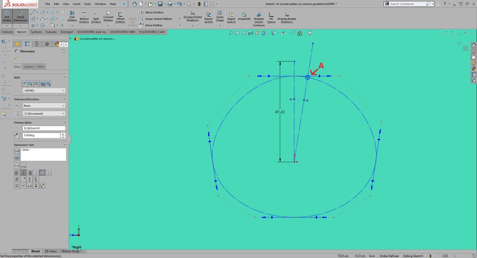Open the SOLIDWORKS Add-Ins tab
The height and width of the screenshot is (258, 477).
coord(91,32)
